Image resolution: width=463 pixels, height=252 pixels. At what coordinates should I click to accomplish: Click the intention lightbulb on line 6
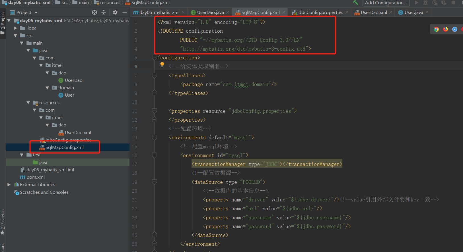coord(162,64)
